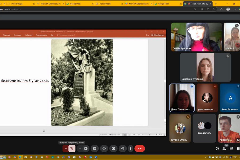
Task: Open the chat with everyone panel
Action: [x=231, y=149]
